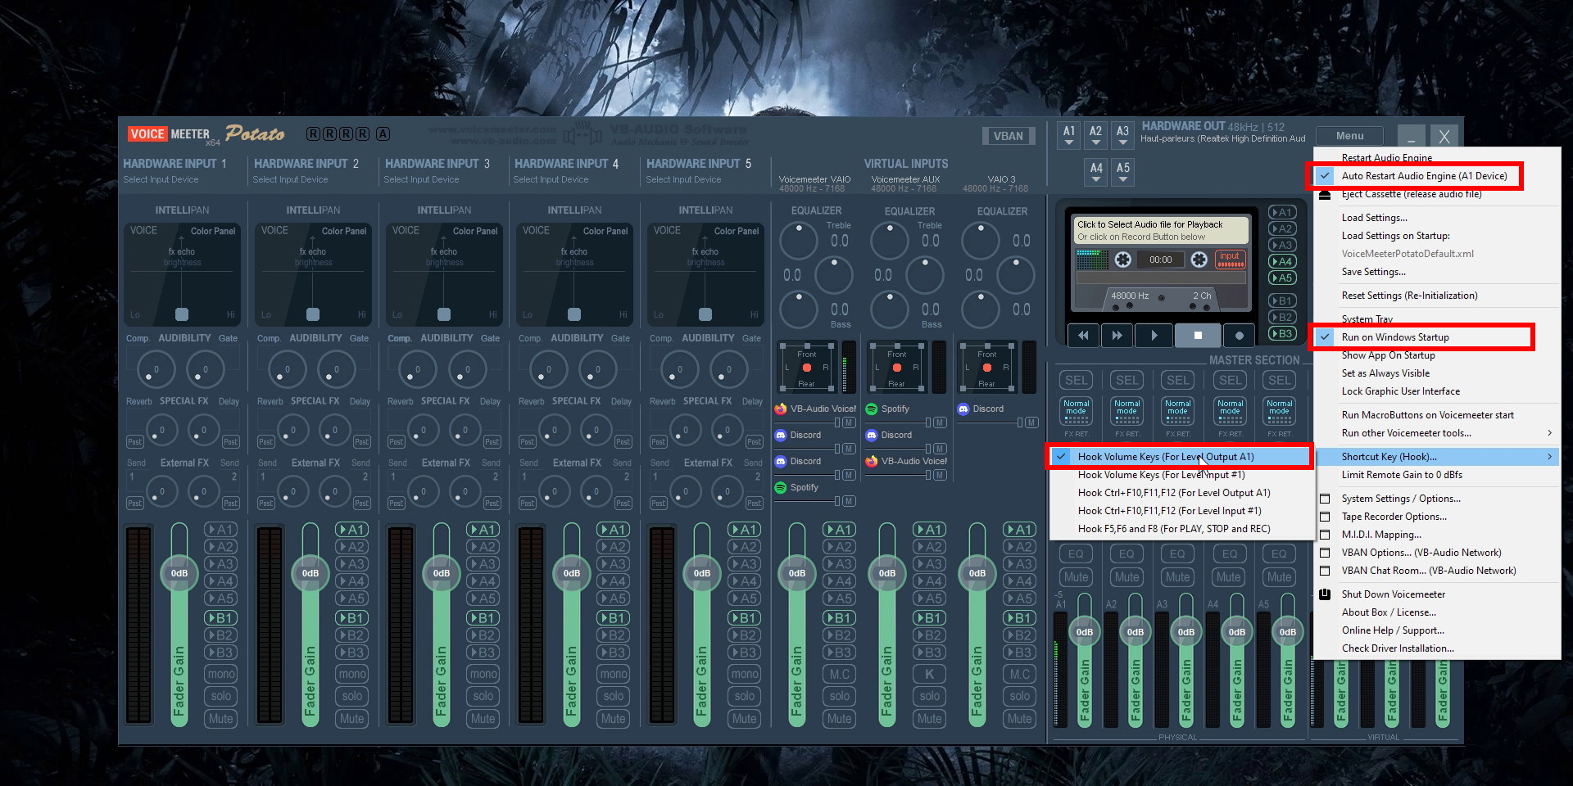1573x786 pixels.
Task: Click Hardware Input 1 fader gain knob
Action: point(179,573)
